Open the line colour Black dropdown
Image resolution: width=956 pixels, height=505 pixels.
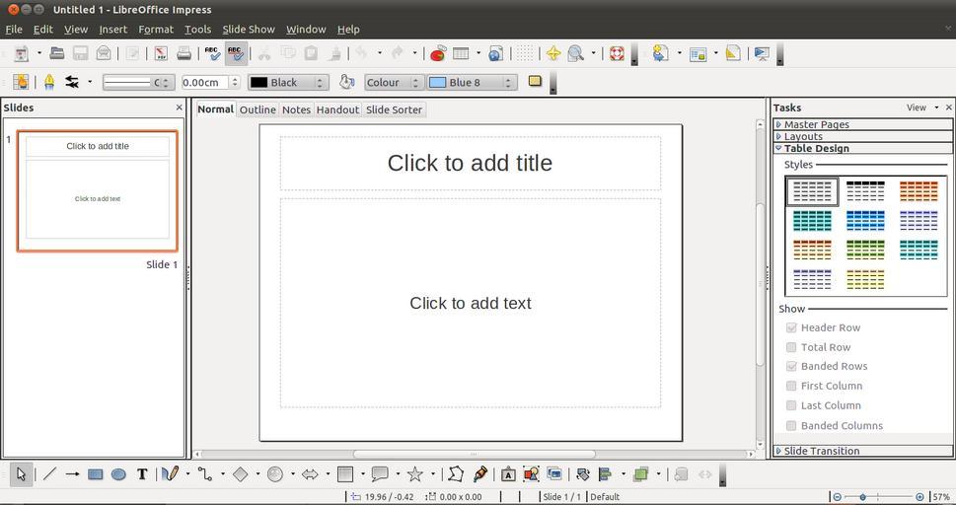click(287, 83)
